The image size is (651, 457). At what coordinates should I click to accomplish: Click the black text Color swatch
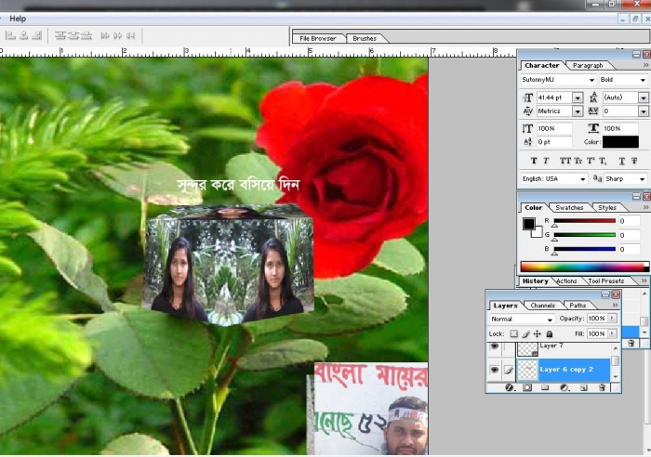(620, 142)
